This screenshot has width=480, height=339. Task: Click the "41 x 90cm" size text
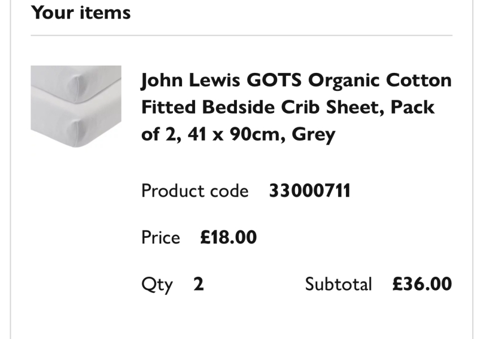click(233, 135)
